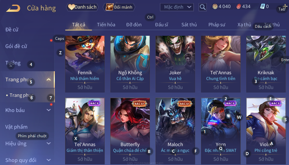Expand the Shop quy đổi section
Viewport: 289px width, 165px height.
tap(49, 160)
